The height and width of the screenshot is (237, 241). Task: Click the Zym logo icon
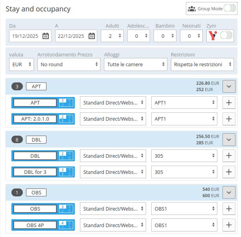pyautogui.click(x=213, y=36)
